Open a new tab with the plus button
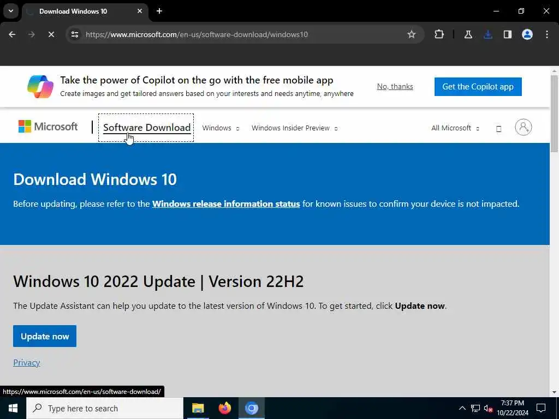The width and height of the screenshot is (559, 419). pos(159,11)
